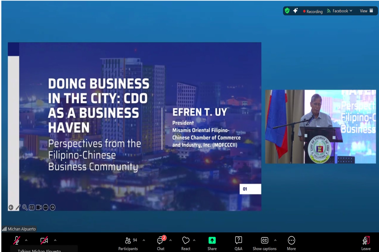This screenshot has width=379, height=252.
Task: Open the React heart menu
Action: pyautogui.click(x=186, y=243)
